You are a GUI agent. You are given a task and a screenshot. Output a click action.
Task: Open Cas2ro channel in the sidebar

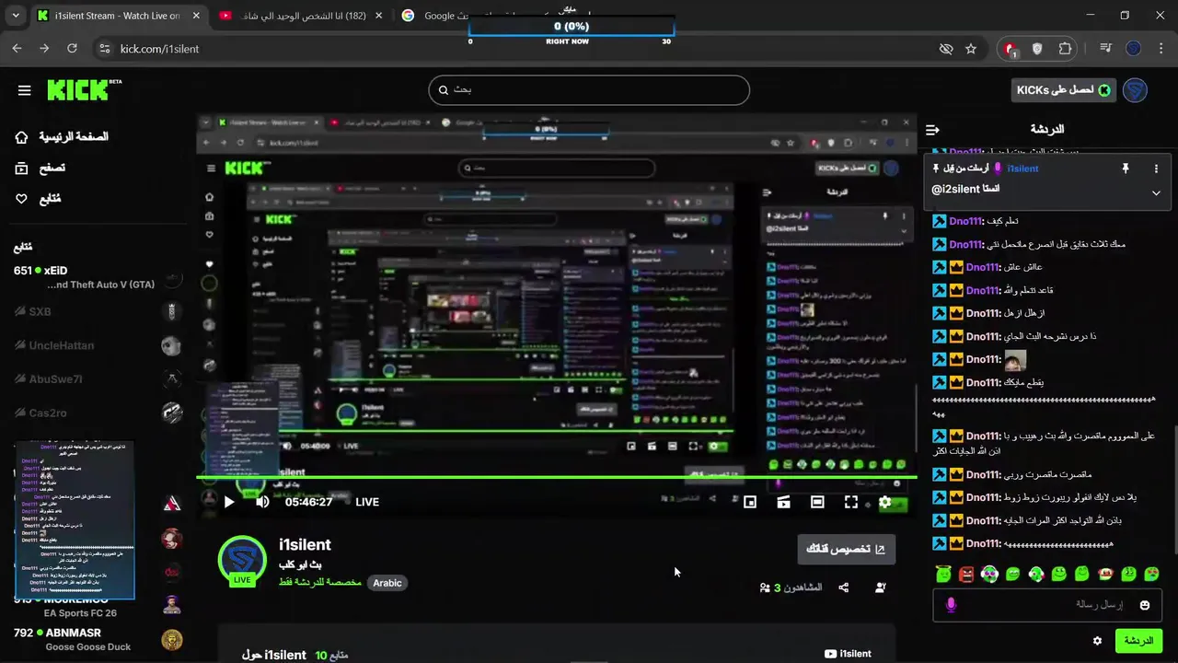click(97, 413)
